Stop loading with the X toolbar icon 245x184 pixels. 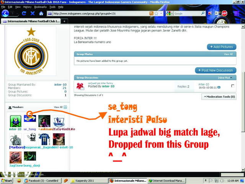click(33, 13)
